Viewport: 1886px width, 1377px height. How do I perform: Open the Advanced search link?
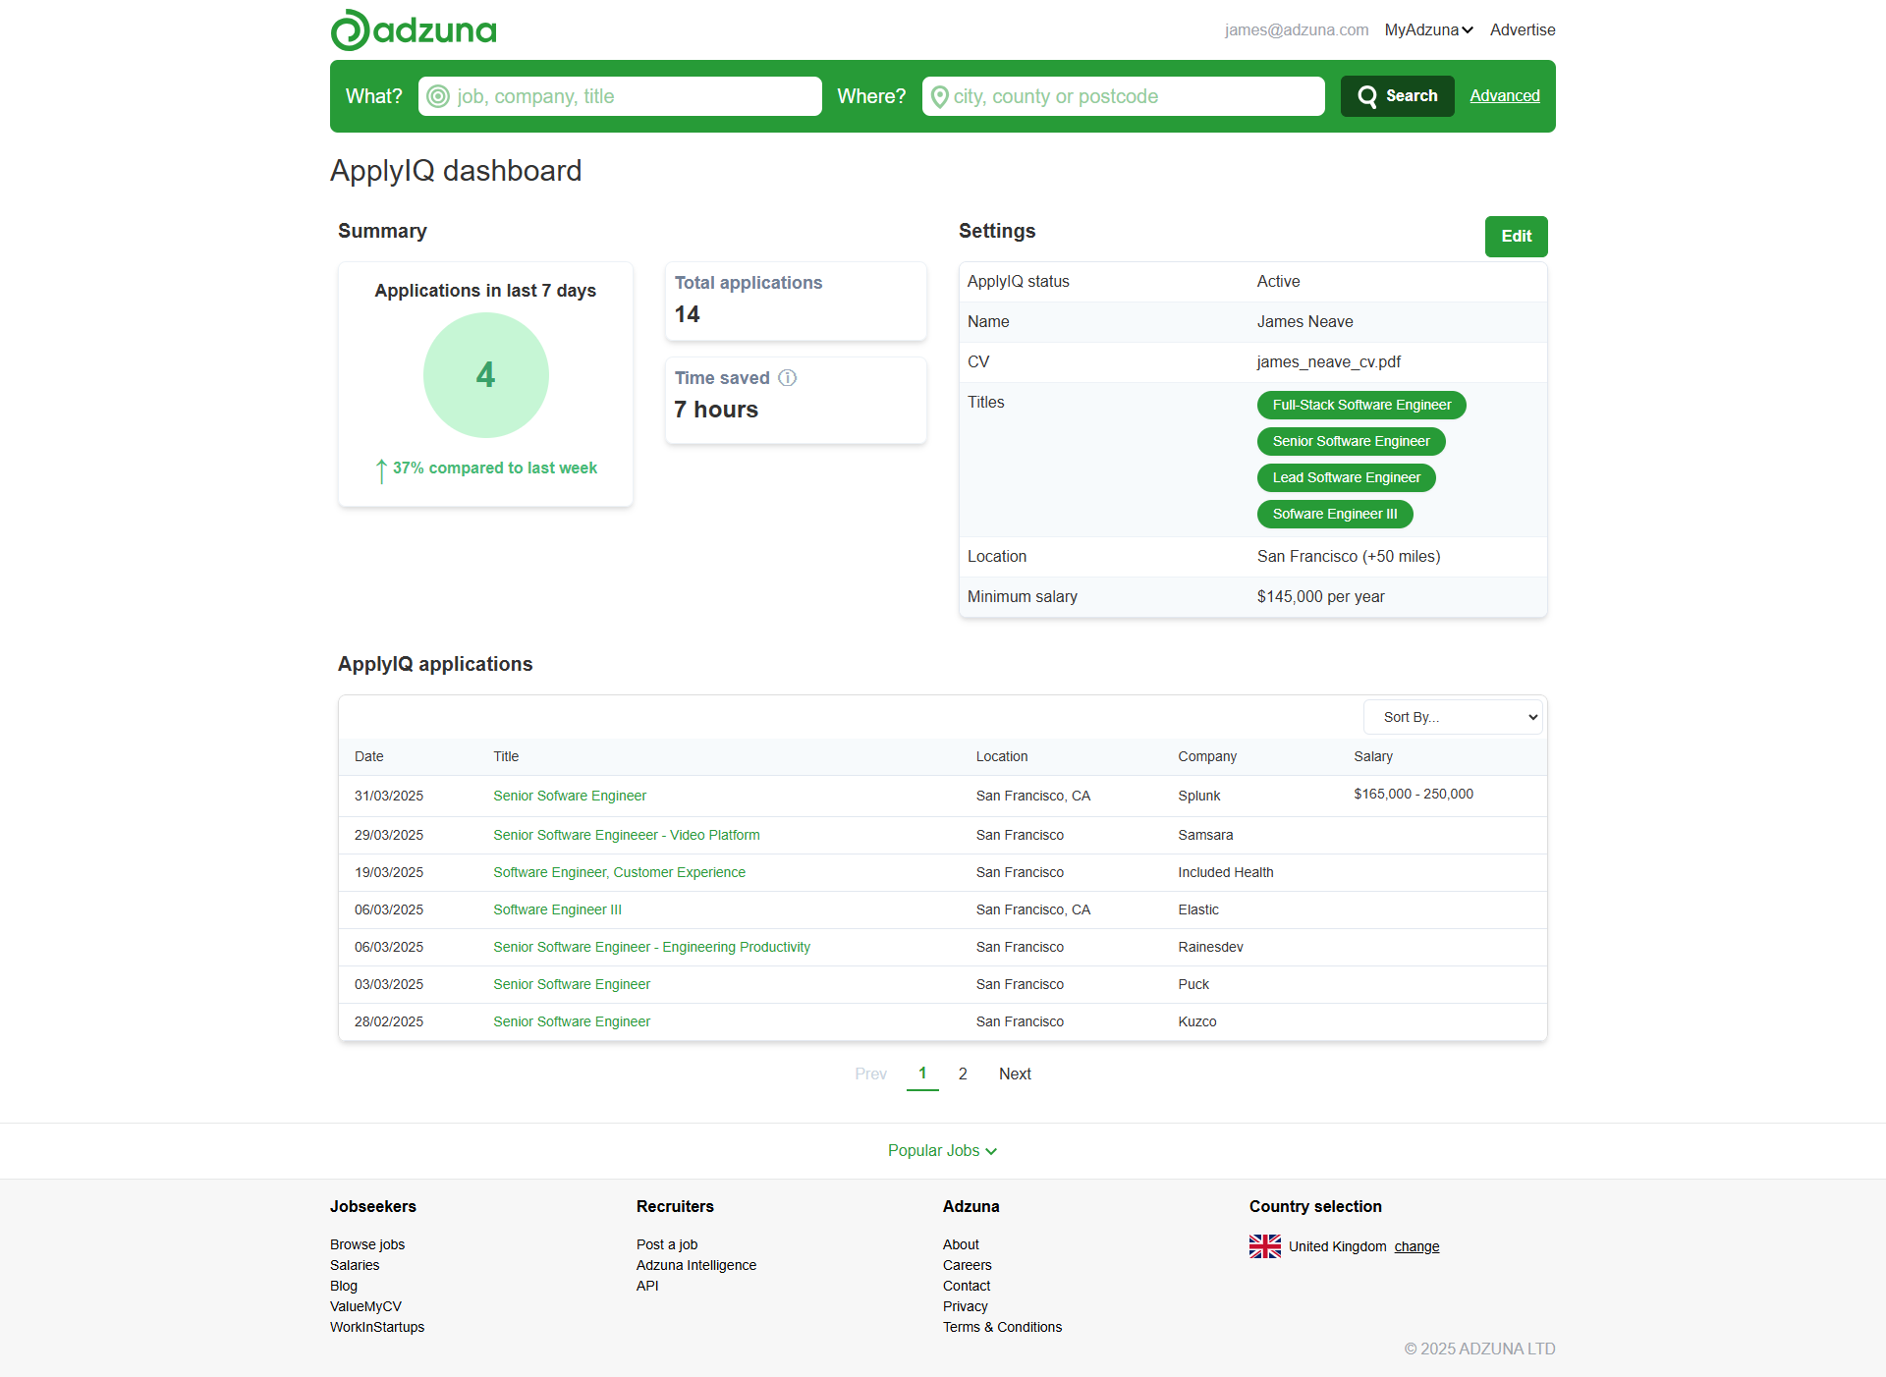[x=1505, y=96]
